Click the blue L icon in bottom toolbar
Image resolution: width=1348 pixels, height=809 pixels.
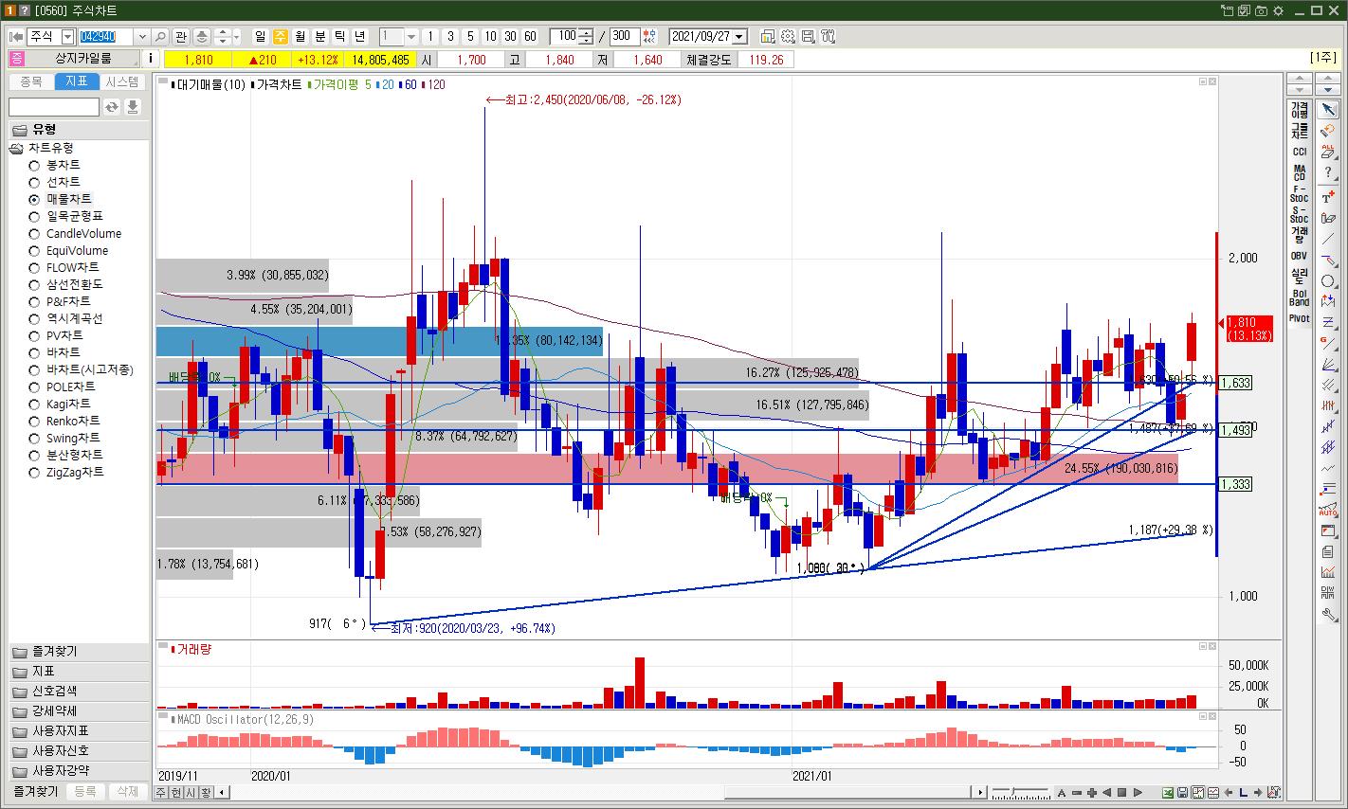tap(1243, 793)
